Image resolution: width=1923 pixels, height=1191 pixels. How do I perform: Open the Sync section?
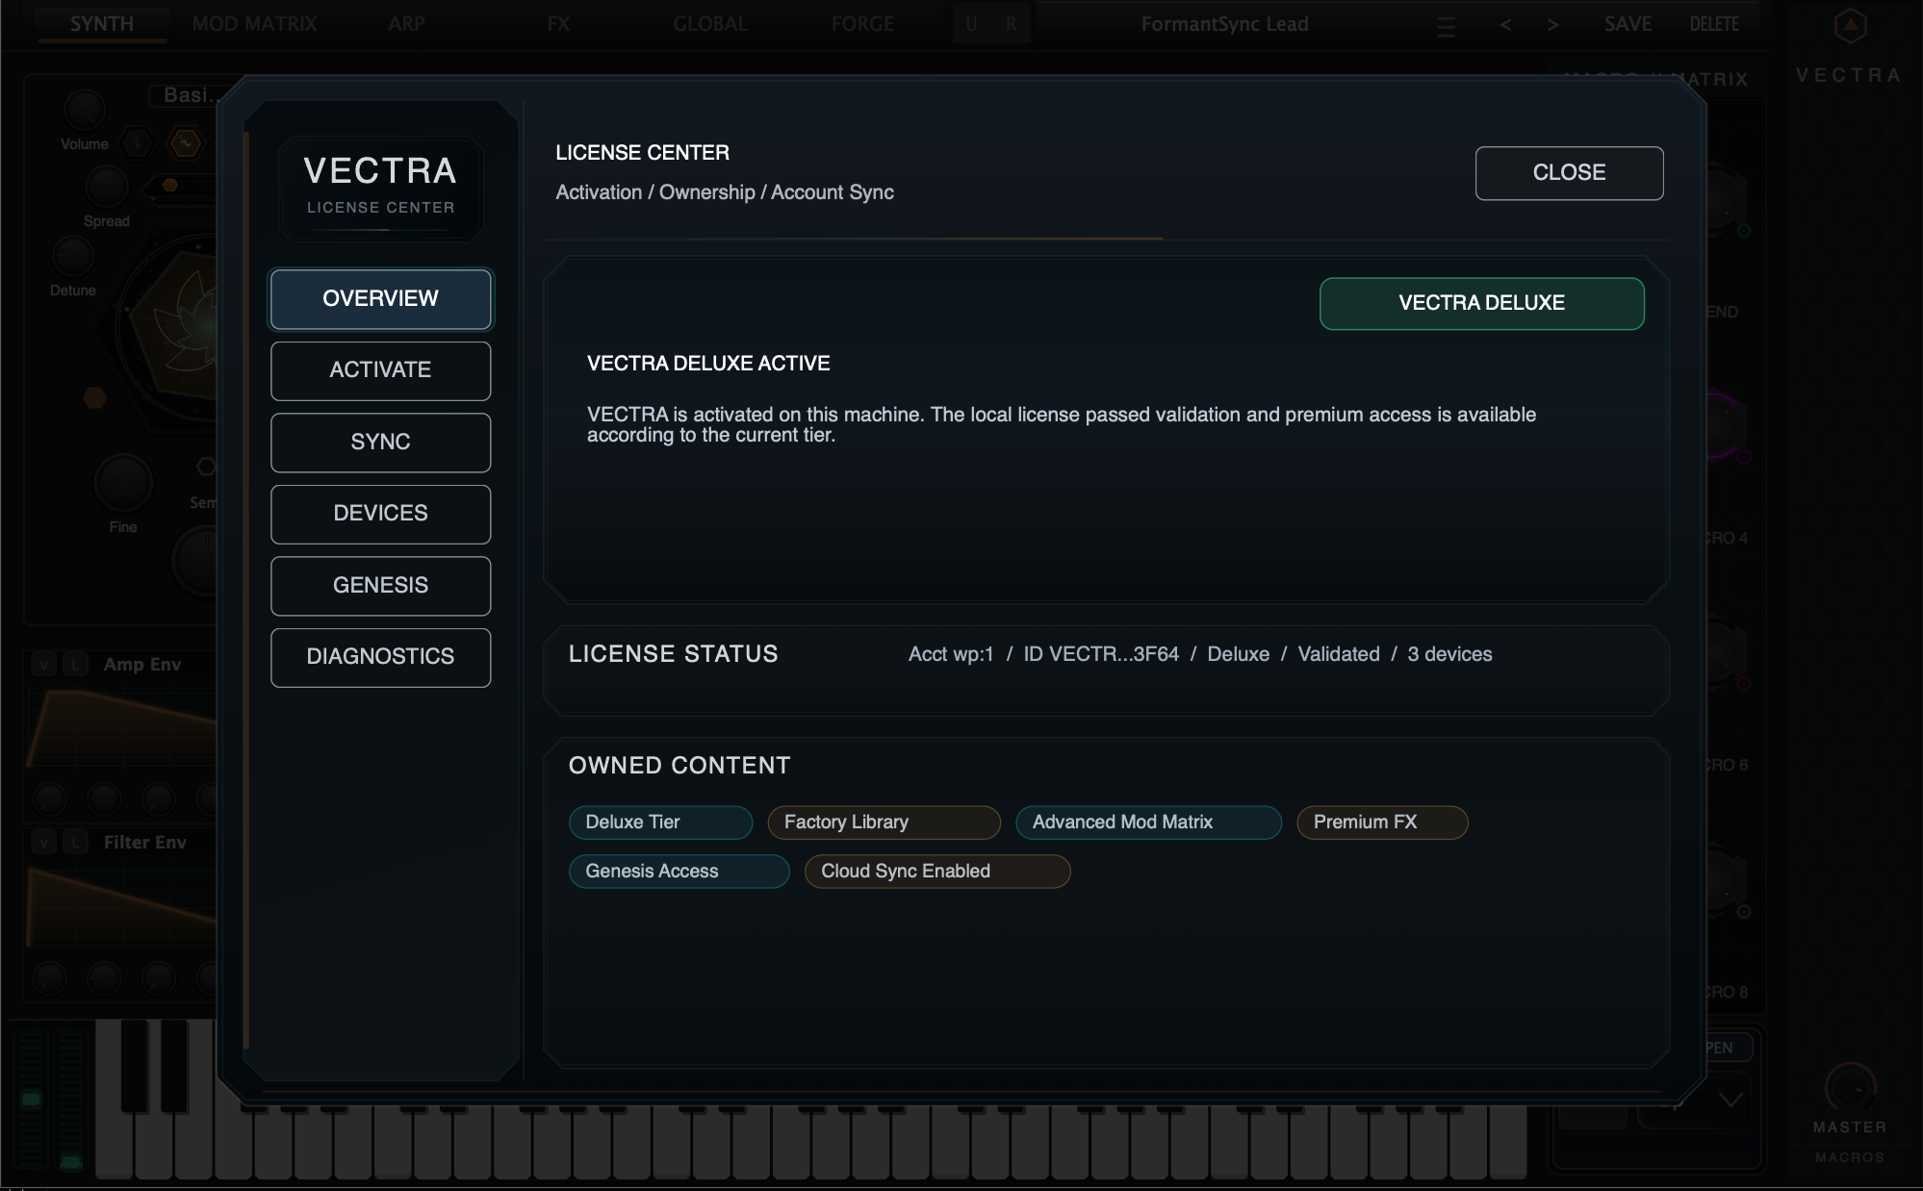tap(380, 443)
